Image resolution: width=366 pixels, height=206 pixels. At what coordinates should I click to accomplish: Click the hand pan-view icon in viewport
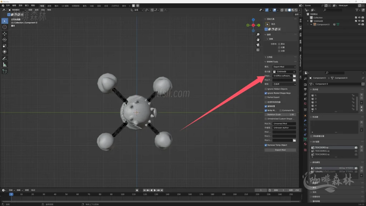[258, 39]
